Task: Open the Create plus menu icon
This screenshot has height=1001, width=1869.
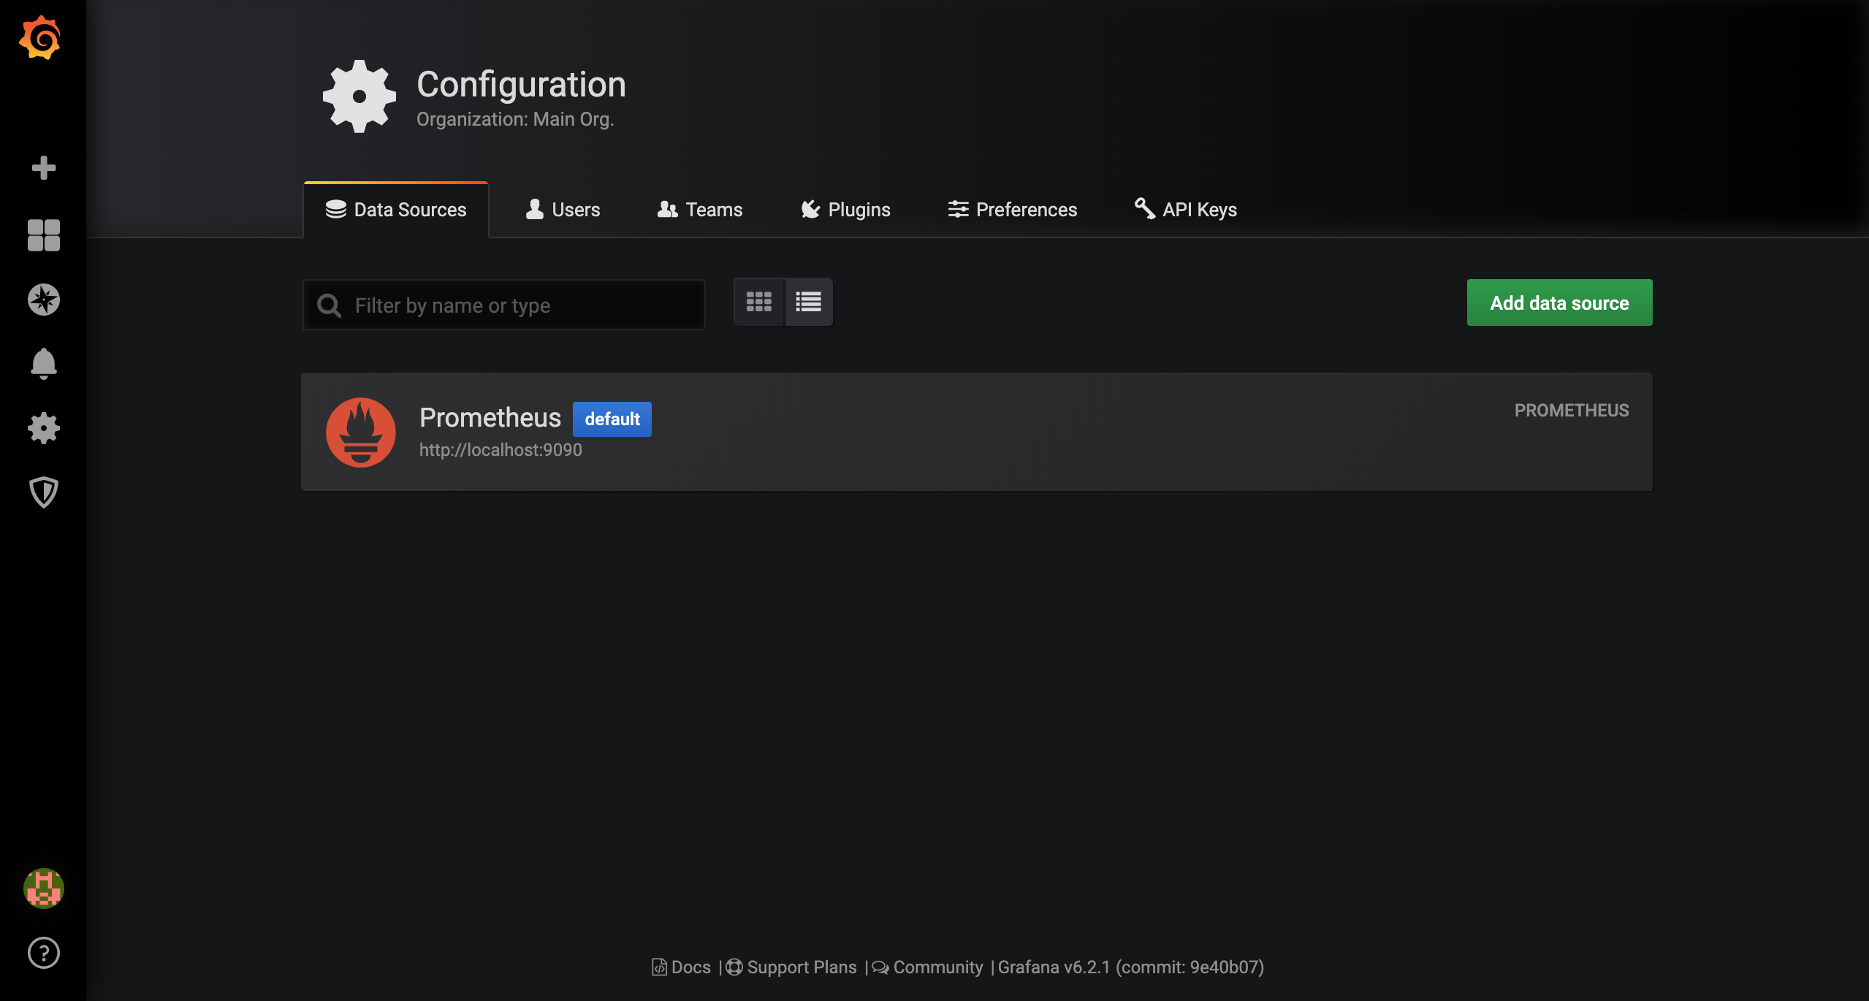Action: pos(43,168)
